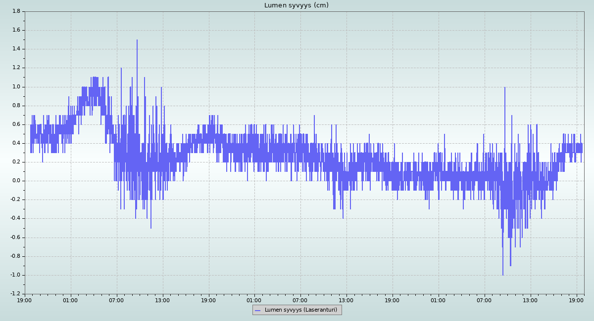Screen dimensions: 594x321
Task: Click the 'Lumen syvyys (Laseranturi)' legend label
Action: (300, 310)
